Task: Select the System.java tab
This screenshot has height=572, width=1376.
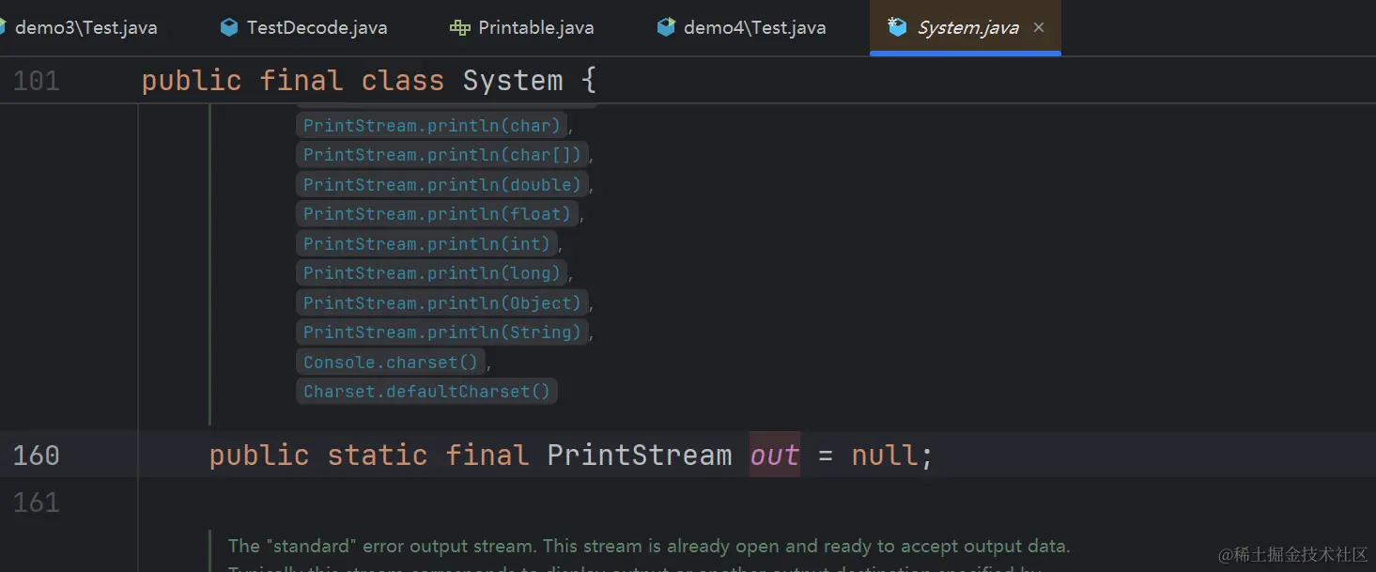Action: click(x=967, y=27)
